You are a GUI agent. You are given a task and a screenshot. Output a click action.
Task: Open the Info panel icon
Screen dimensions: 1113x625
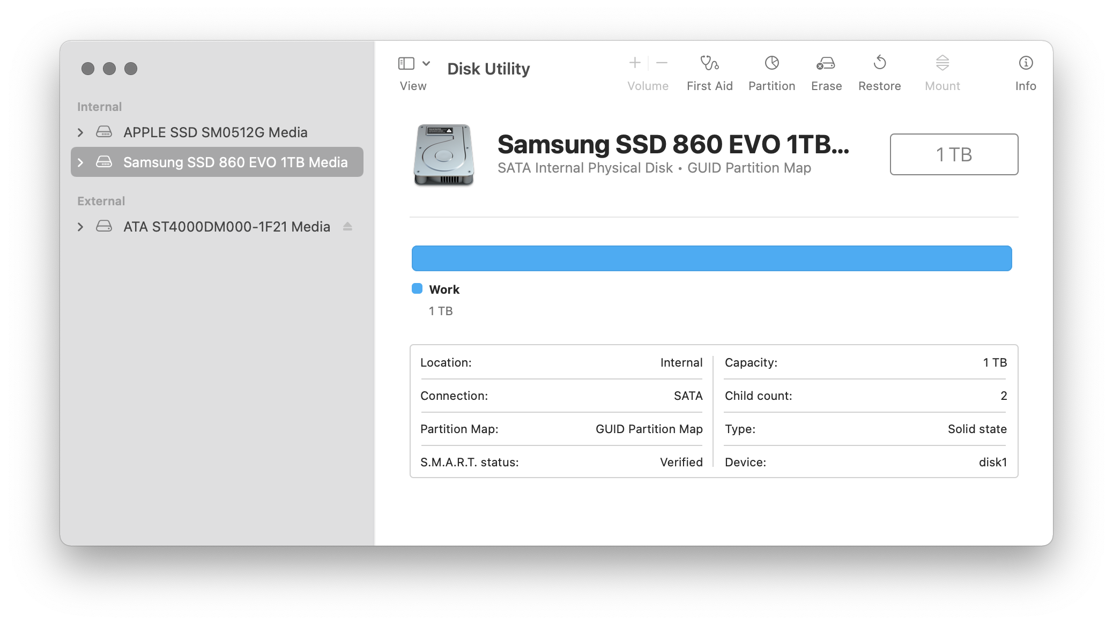1025,64
